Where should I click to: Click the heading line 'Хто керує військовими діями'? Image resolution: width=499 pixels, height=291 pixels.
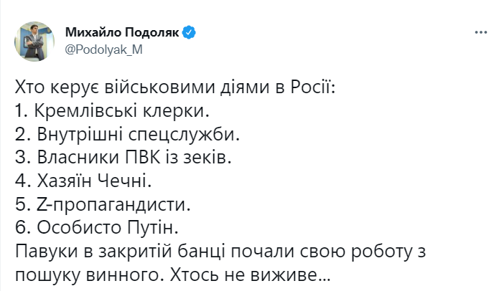(x=175, y=87)
